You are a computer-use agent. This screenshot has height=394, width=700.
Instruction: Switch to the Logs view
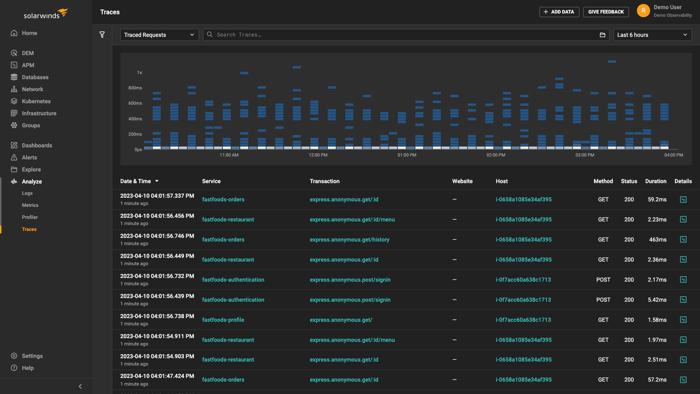27,193
